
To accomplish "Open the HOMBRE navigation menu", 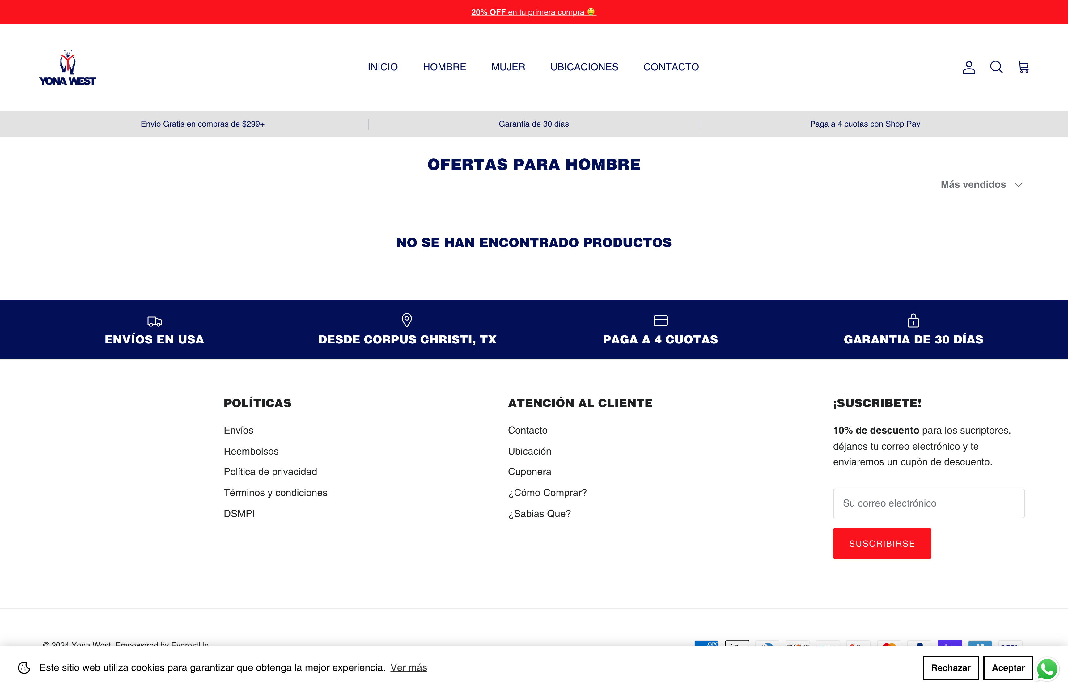I will 444,67.
